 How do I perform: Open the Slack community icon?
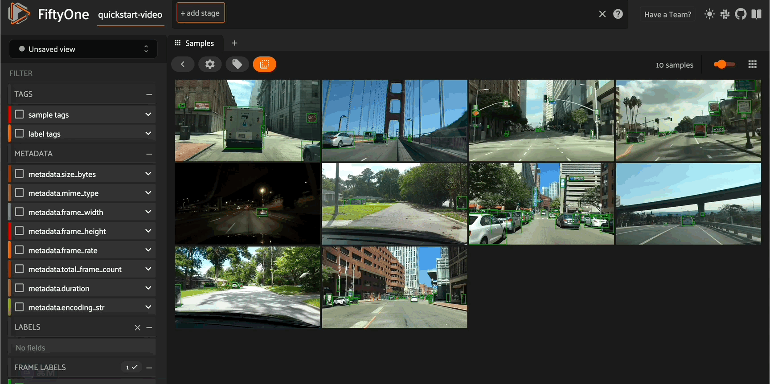pos(725,14)
